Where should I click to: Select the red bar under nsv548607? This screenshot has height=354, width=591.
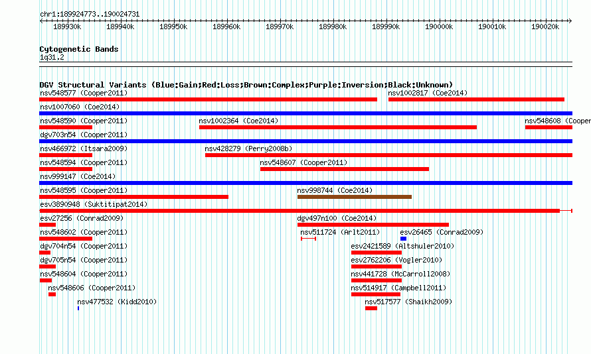tap(345, 169)
